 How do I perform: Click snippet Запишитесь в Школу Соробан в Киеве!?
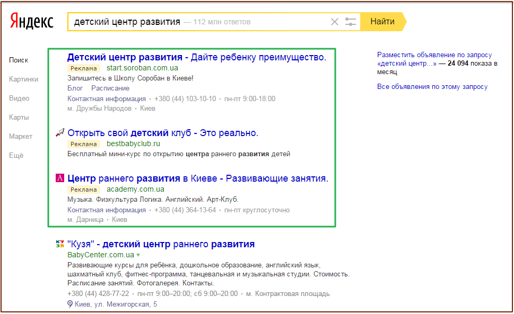point(130,78)
